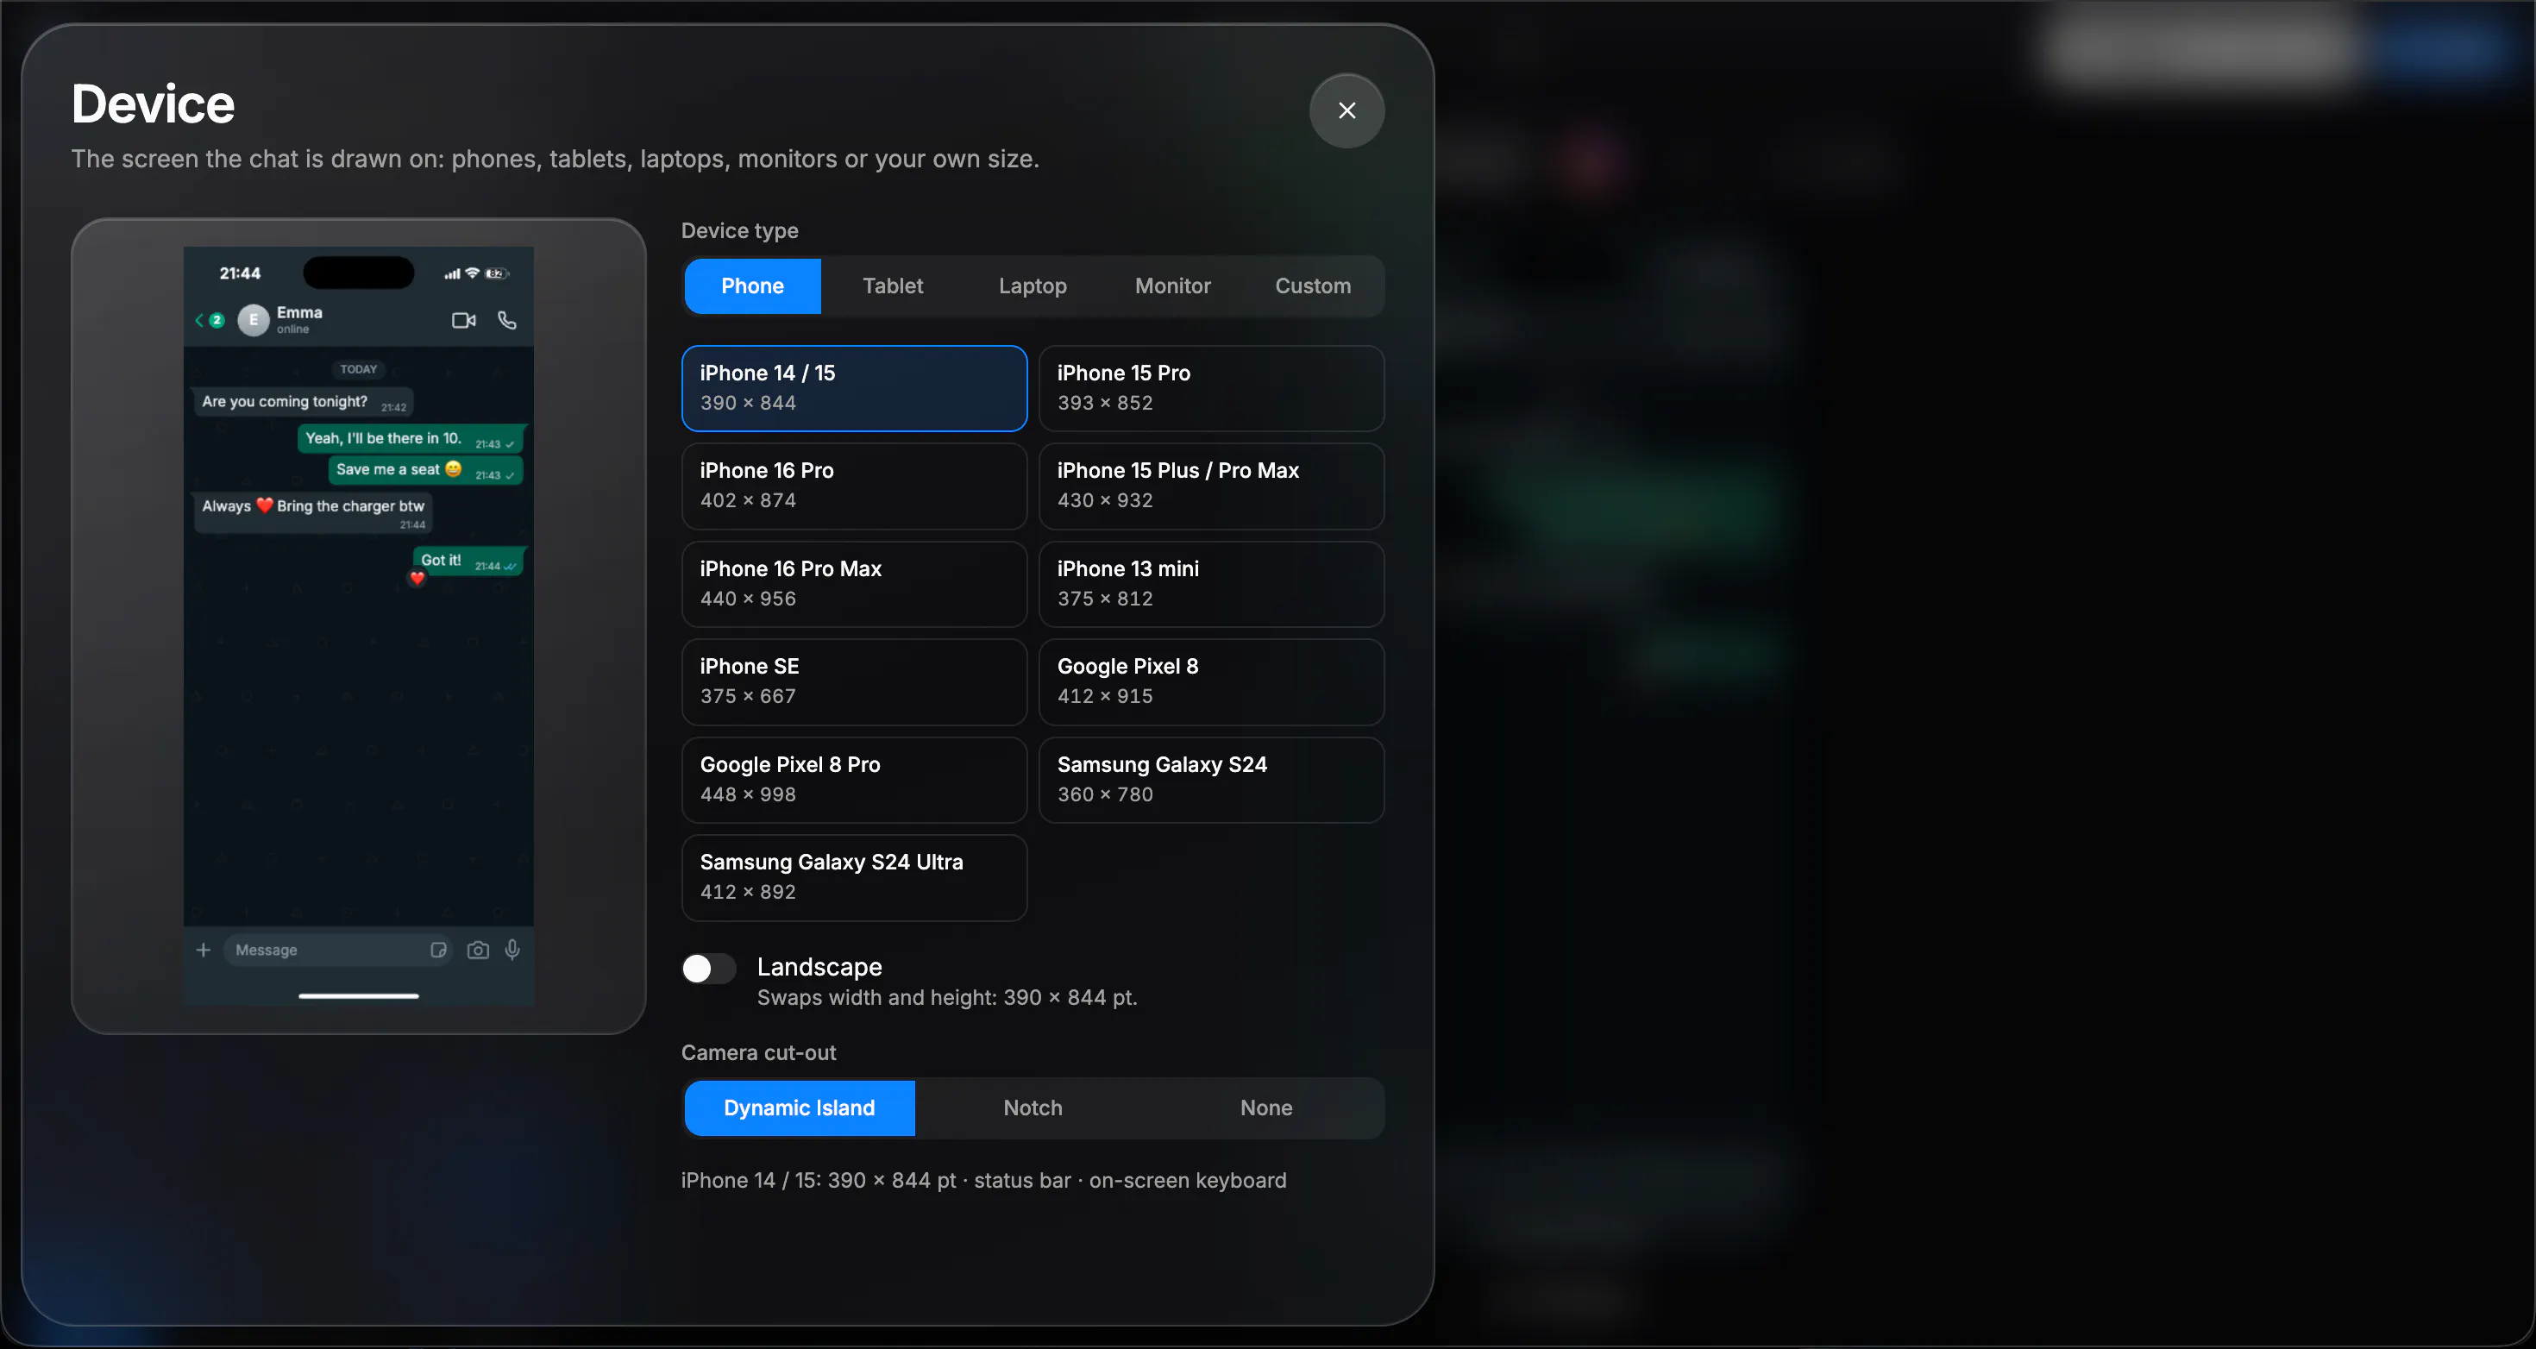Image resolution: width=2536 pixels, height=1349 pixels.
Task: Click the plus attach icon in preview
Action: tap(203, 951)
